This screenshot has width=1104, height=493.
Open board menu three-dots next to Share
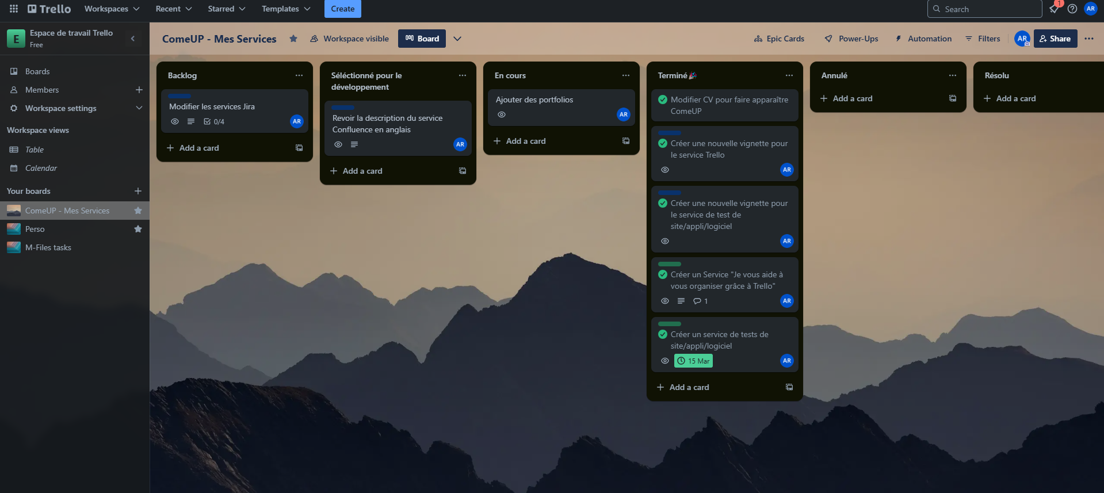(1089, 39)
